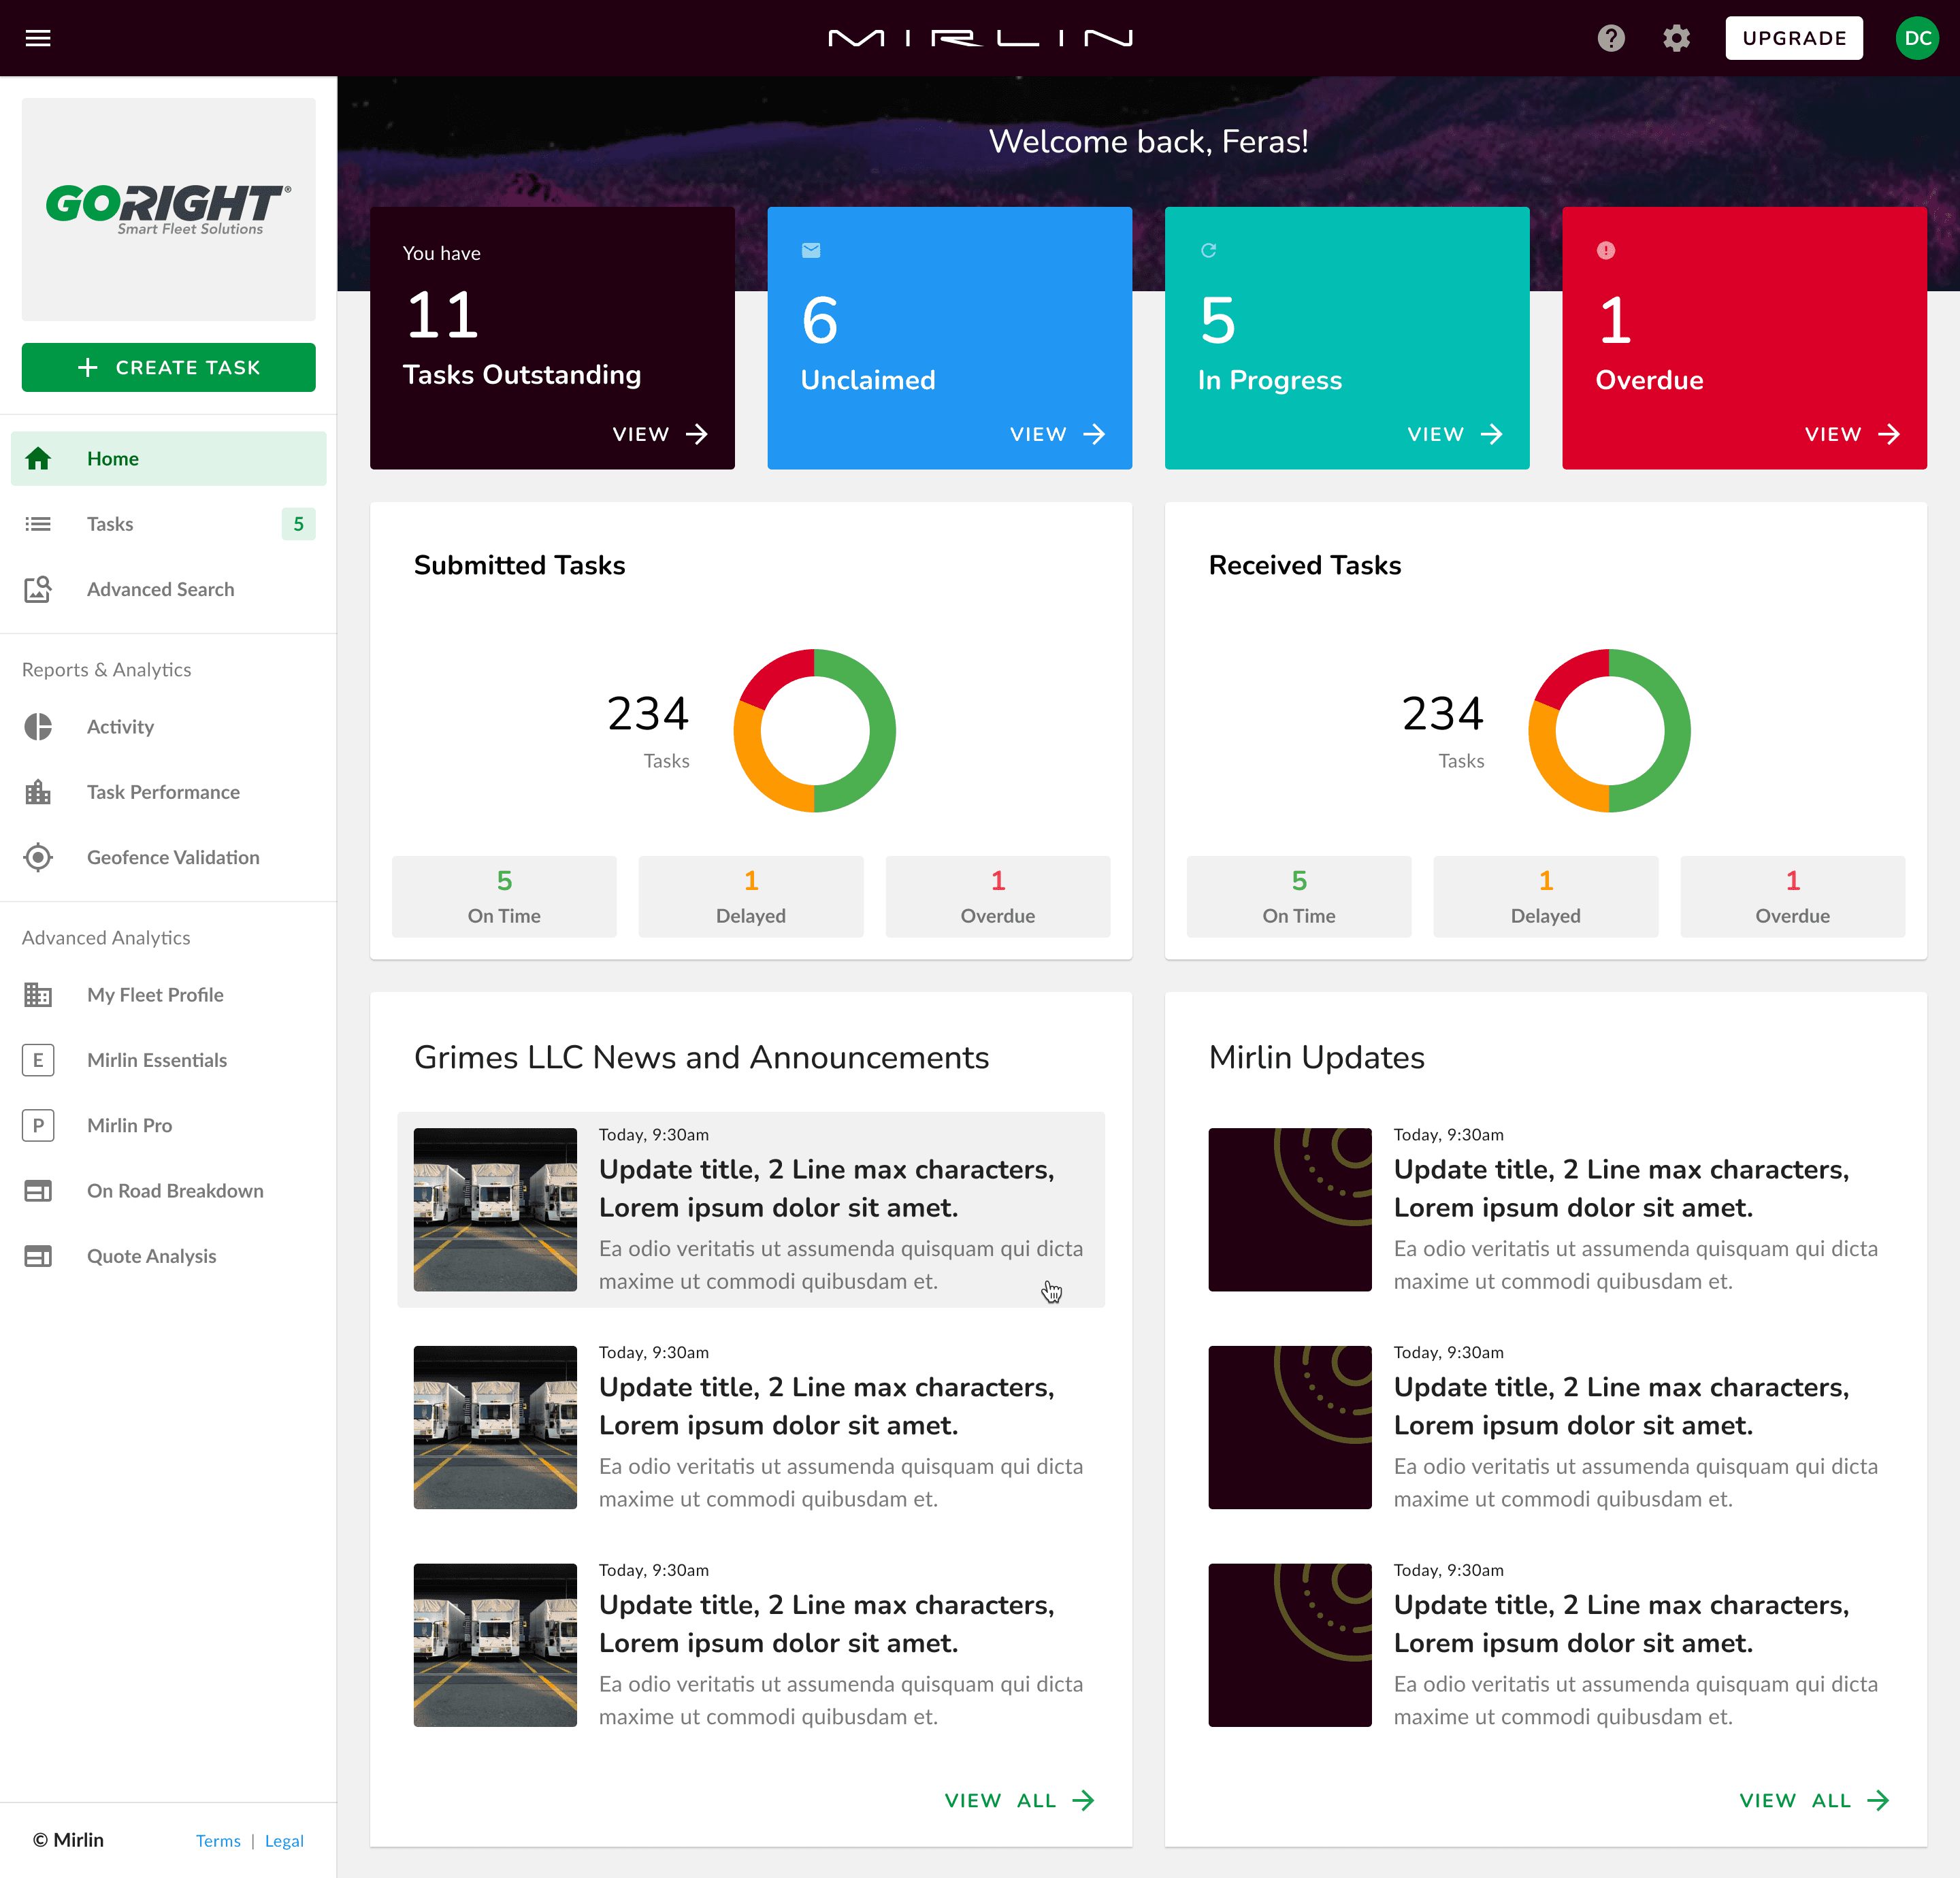Click the Advanced Search icon

pyautogui.click(x=38, y=589)
